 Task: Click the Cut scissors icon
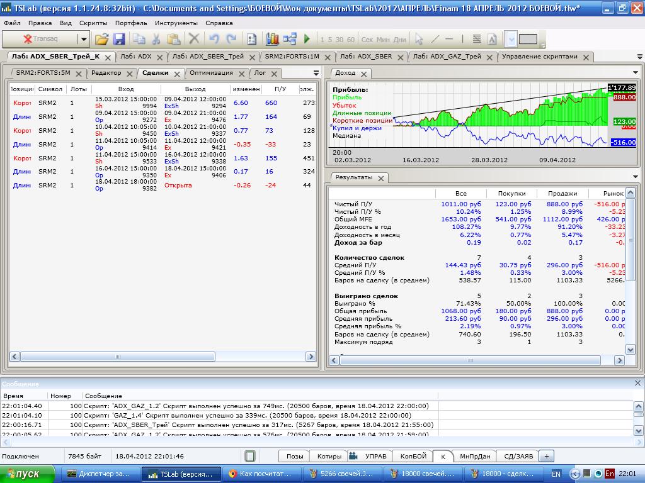156,40
